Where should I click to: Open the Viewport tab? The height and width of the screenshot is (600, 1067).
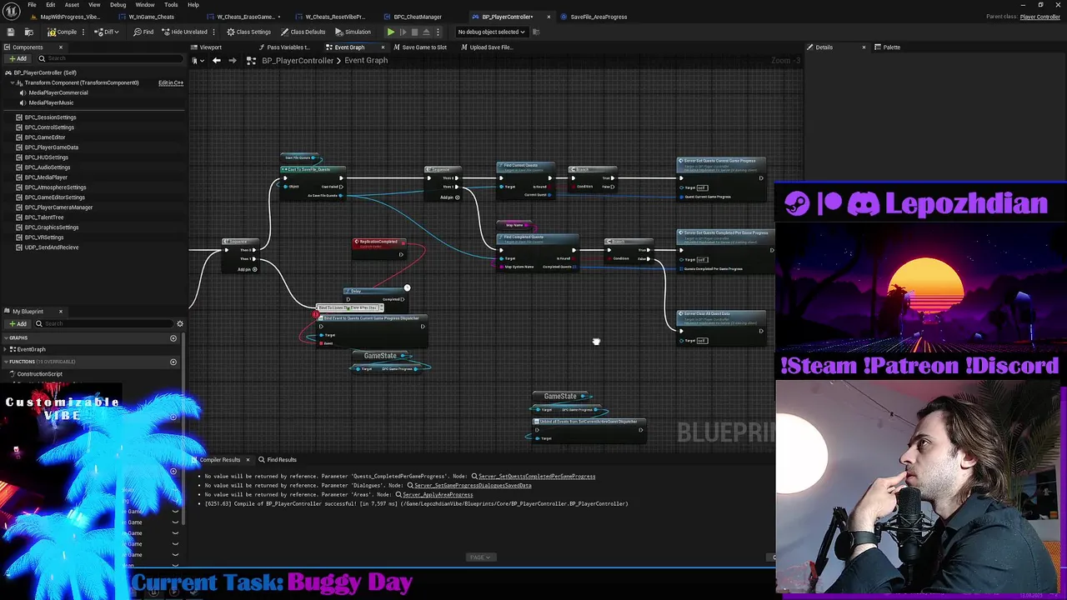pyautogui.click(x=206, y=47)
